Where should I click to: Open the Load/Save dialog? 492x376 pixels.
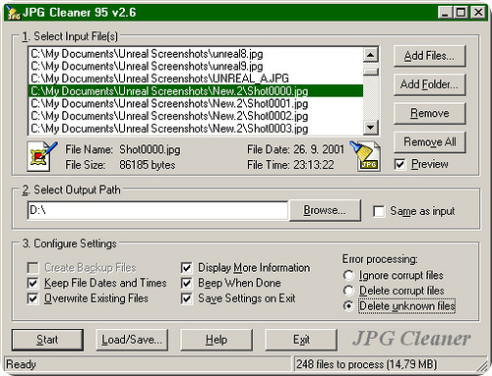click(x=132, y=340)
